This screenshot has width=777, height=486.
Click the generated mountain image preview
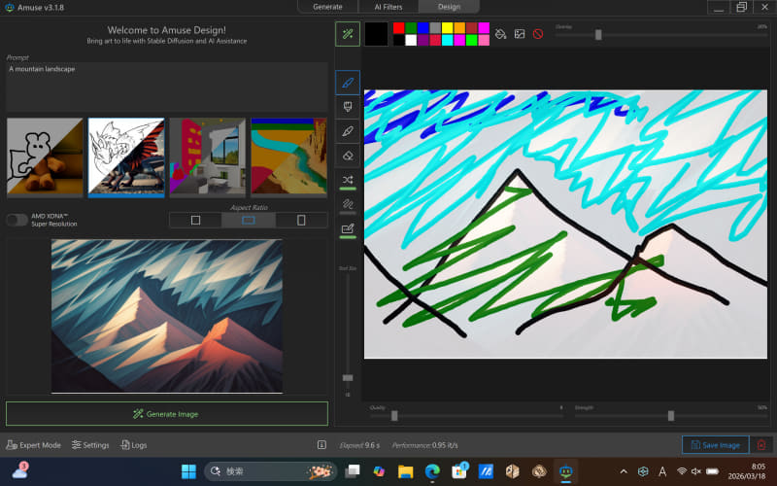tap(167, 316)
